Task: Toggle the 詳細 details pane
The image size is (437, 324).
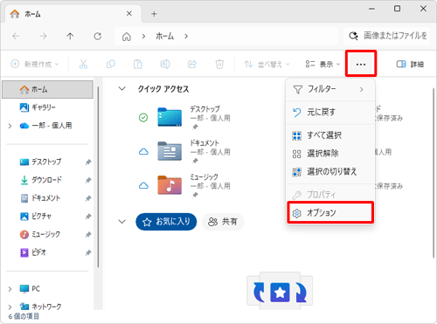Action: pyautogui.click(x=410, y=64)
